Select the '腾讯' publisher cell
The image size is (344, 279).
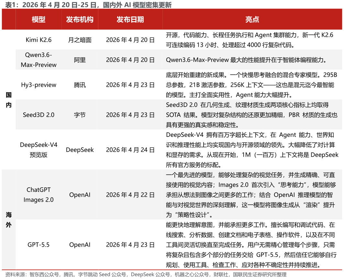80,85
